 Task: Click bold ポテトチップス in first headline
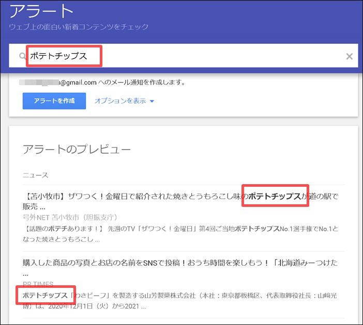point(275,197)
